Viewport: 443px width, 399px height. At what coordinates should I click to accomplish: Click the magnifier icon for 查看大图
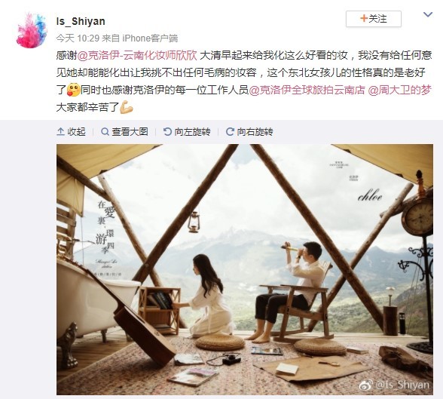(105, 131)
